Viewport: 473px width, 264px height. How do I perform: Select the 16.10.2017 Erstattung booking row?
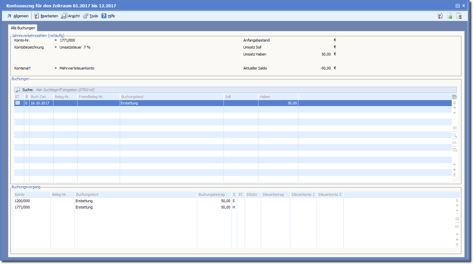point(166,103)
